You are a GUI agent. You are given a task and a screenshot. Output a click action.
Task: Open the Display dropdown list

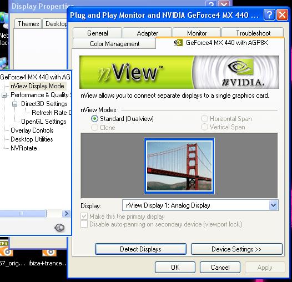click(273, 205)
